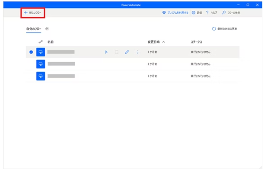Edit the selected flow with pencil icon
The height and width of the screenshot is (172, 271).
[x=127, y=52]
